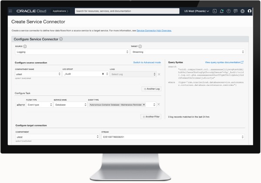Clear the _Audit log group selection
This screenshot has height=183, width=261.
(103, 74)
